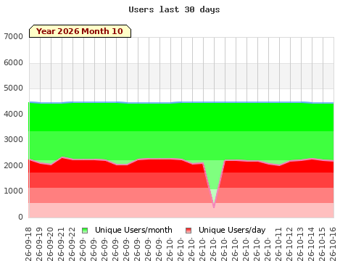Click the 26-09-21 date axis label
This screenshot has width=348, height=261.
pyautogui.click(x=61, y=244)
